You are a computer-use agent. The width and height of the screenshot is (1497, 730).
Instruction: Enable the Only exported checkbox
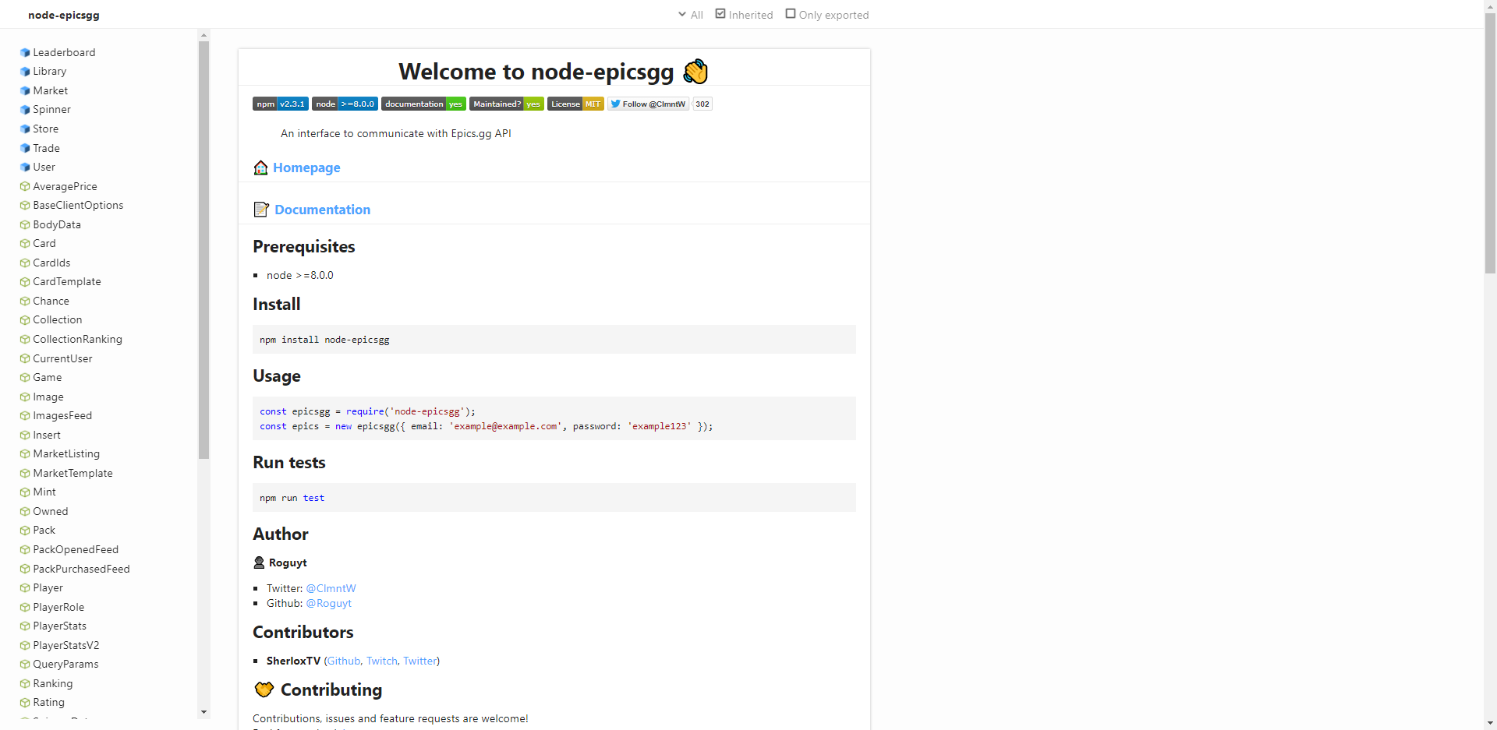[791, 14]
